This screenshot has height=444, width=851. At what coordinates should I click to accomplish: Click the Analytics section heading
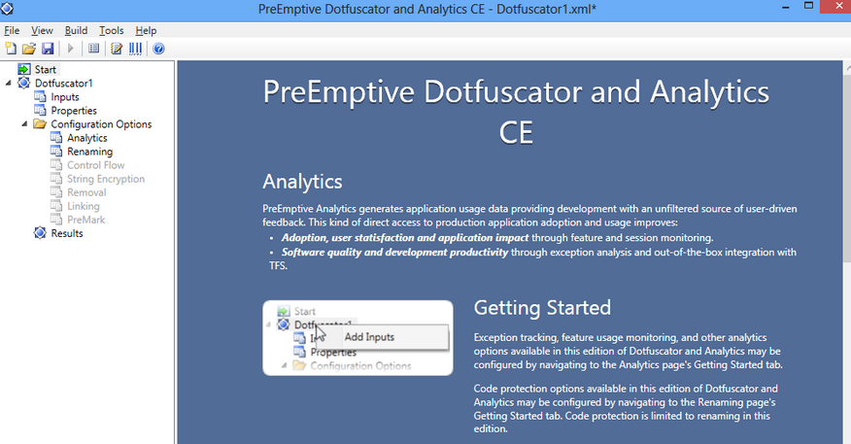tap(302, 182)
